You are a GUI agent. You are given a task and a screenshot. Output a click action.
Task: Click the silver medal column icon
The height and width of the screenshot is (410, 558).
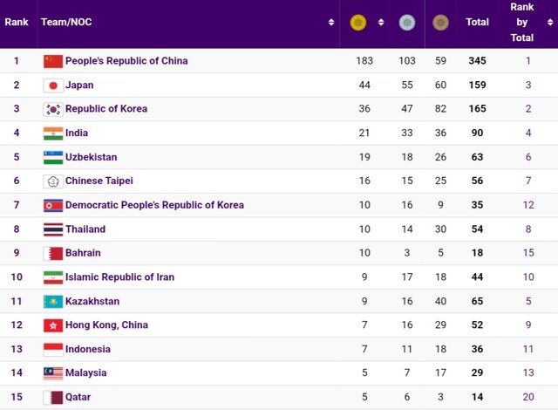pos(406,23)
